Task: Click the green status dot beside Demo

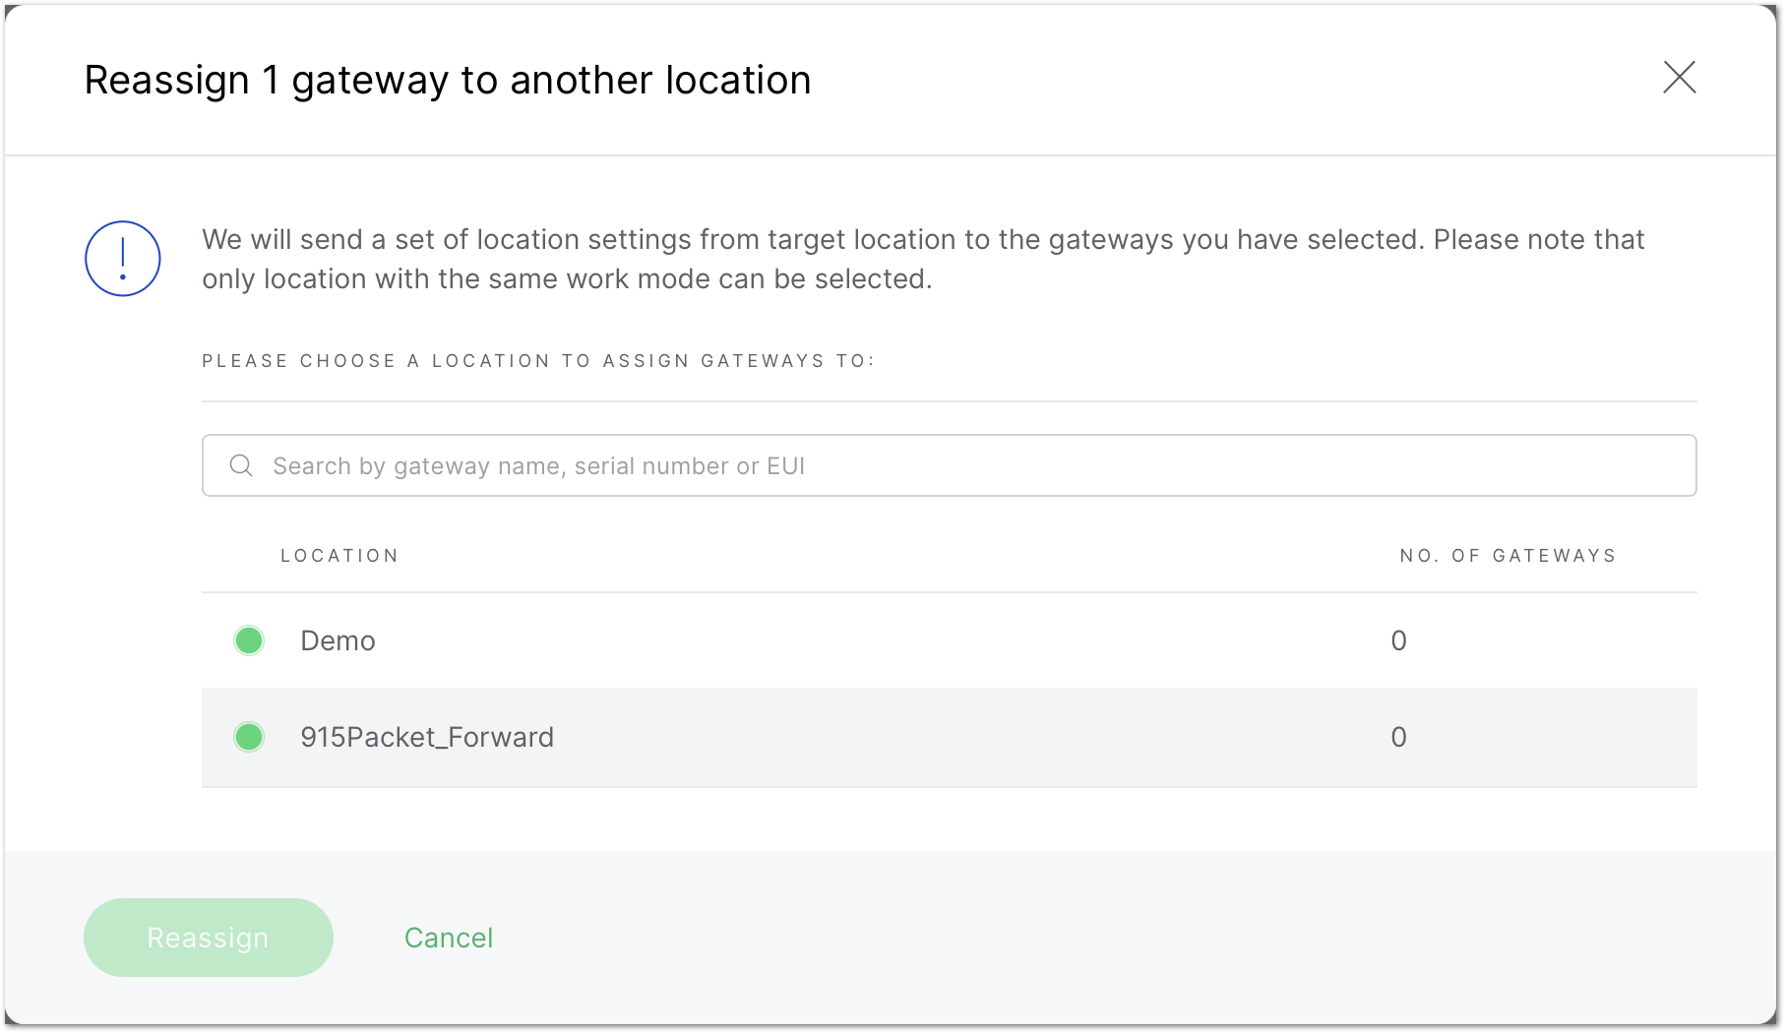Action: coord(249,640)
